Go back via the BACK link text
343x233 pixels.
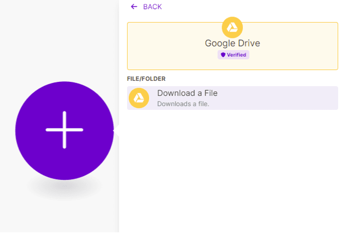(x=152, y=7)
